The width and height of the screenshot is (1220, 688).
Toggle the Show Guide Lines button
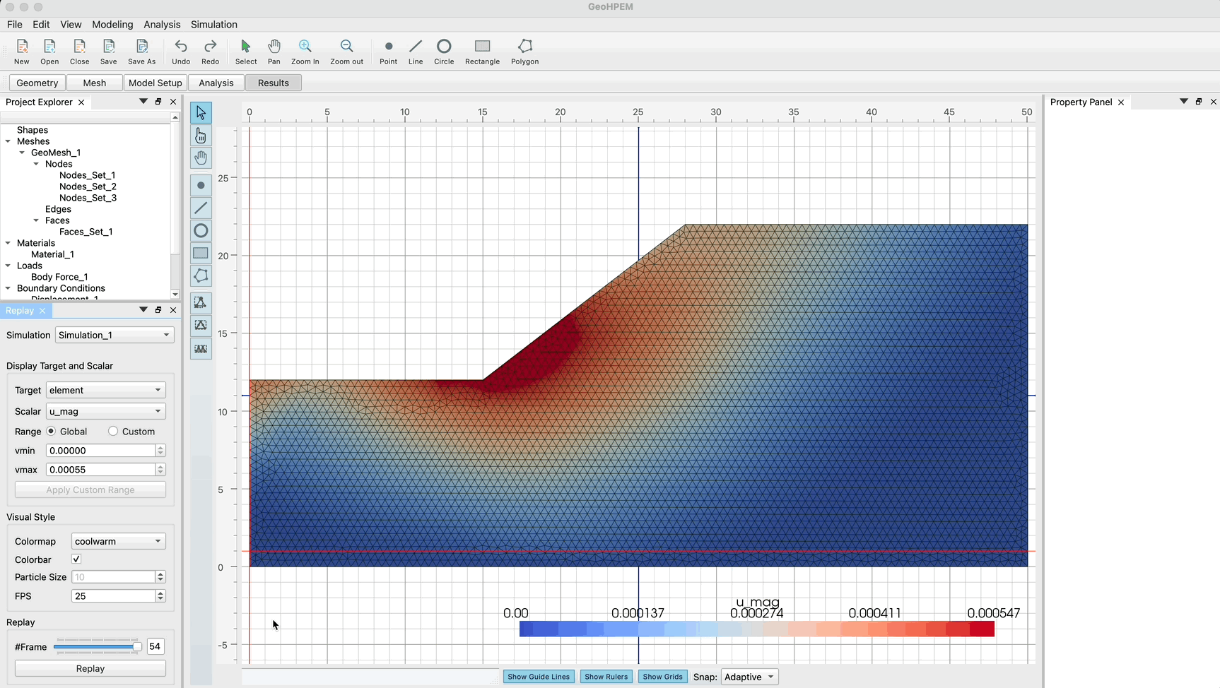click(538, 677)
